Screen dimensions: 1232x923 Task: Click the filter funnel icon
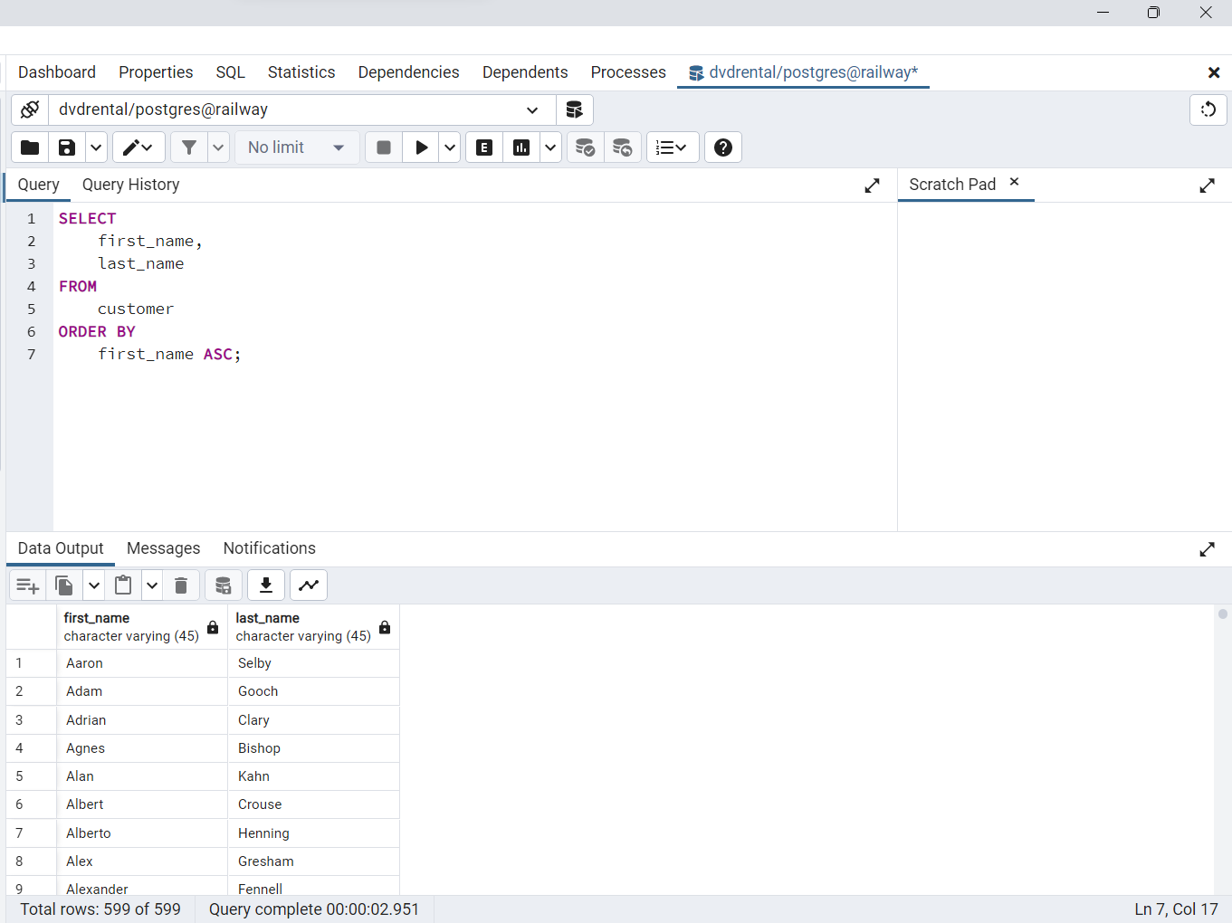click(189, 147)
